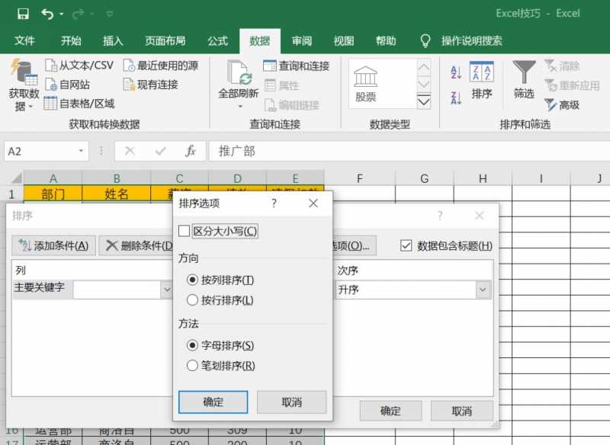Open the 帮助 tab

pos(386,41)
